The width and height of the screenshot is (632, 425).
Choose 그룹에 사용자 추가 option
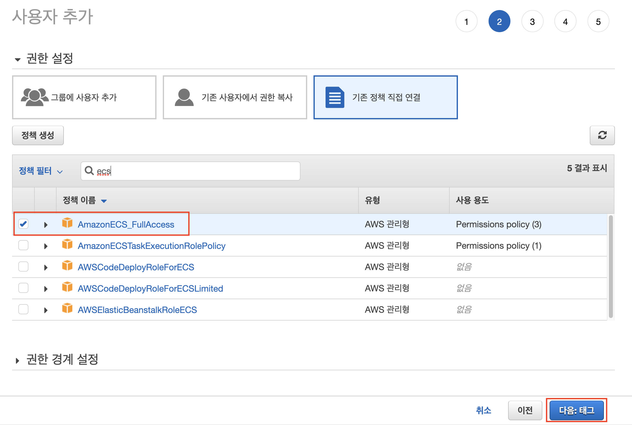click(x=84, y=97)
